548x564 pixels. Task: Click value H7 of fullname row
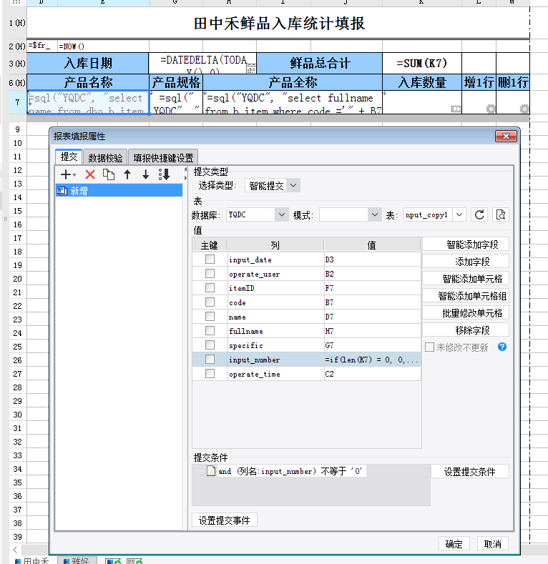pyautogui.click(x=372, y=331)
